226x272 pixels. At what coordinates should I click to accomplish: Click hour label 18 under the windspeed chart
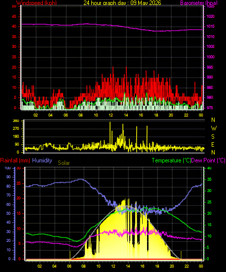click(156, 115)
